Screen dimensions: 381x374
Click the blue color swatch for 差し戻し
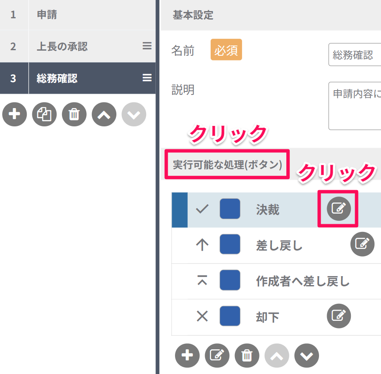click(230, 244)
